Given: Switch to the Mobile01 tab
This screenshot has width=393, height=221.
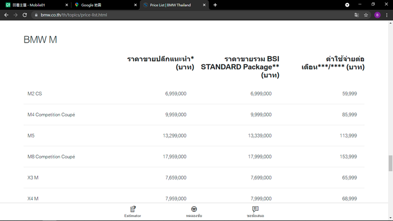Looking at the screenshot, I should coord(37,5).
